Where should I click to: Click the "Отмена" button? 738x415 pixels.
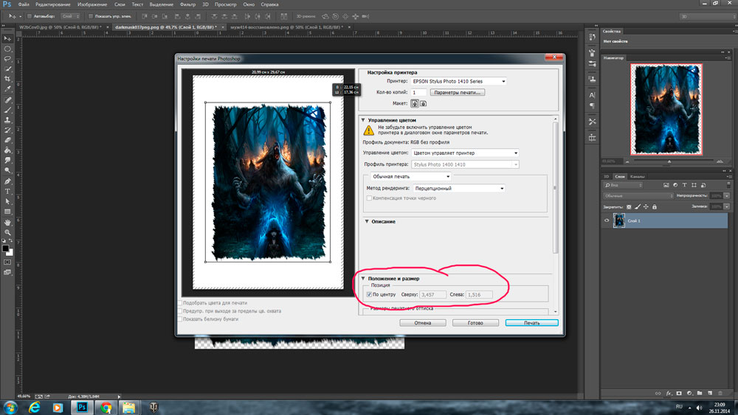click(x=423, y=323)
